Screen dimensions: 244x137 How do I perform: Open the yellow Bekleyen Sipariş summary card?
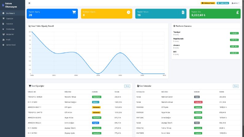pyautogui.click(x=106, y=14)
